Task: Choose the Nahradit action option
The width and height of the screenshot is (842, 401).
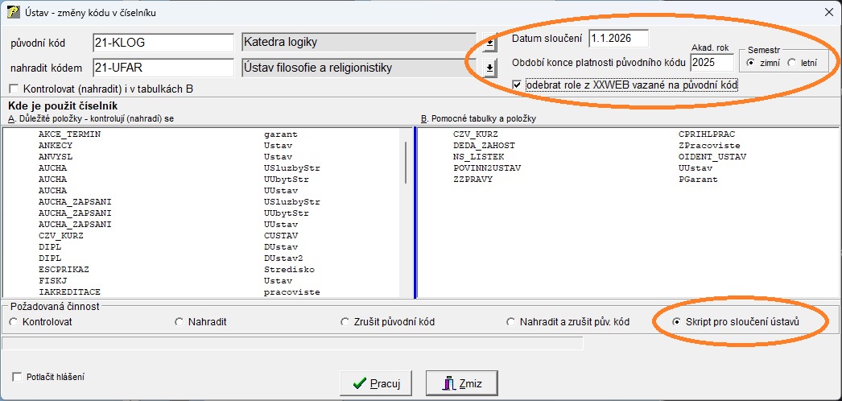Action: 179,322
